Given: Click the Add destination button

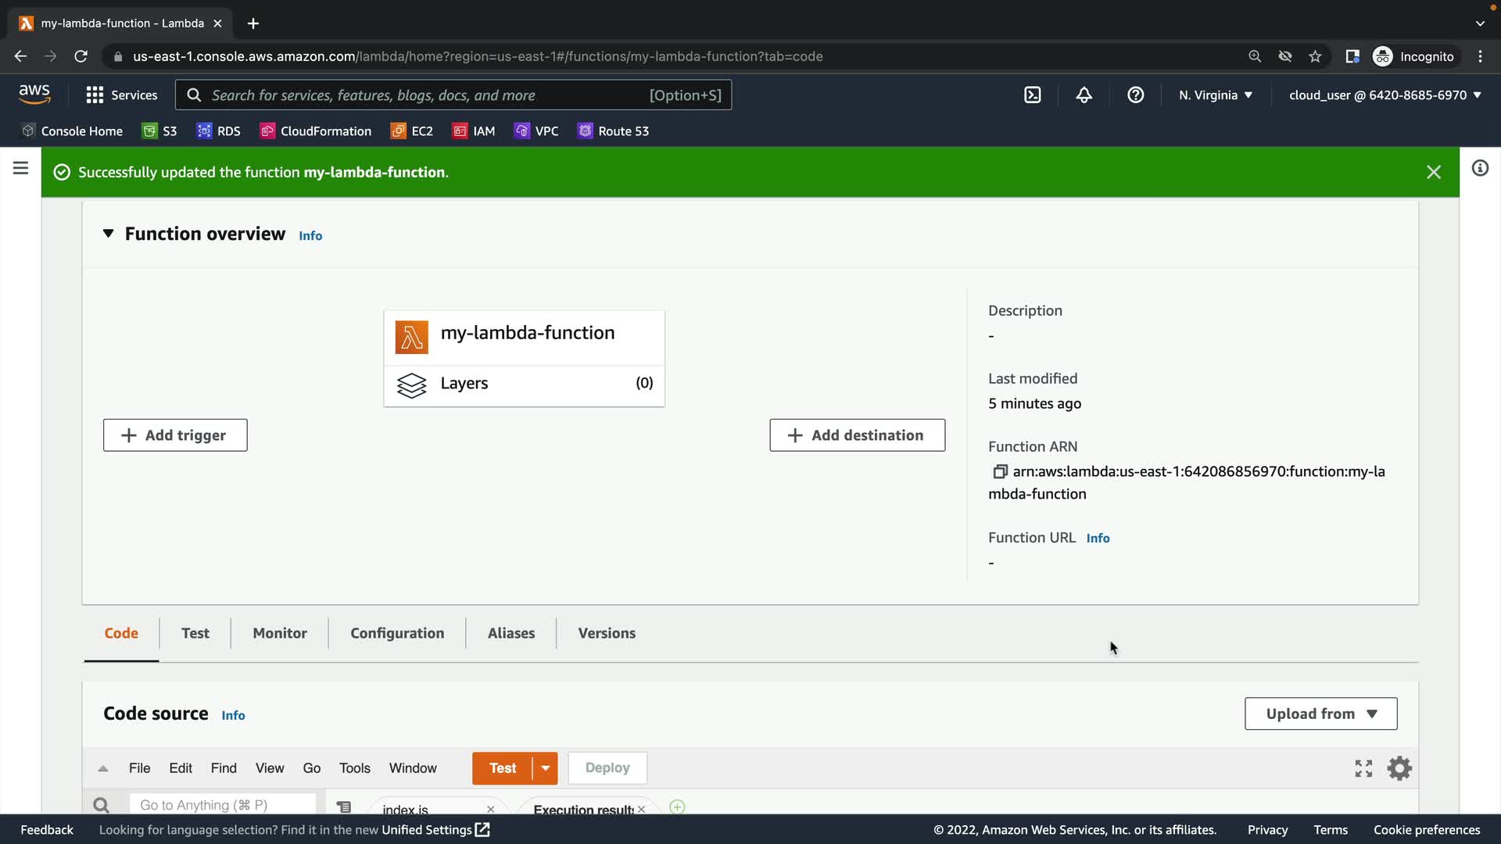Looking at the screenshot, I should click(x=857, y=435).
